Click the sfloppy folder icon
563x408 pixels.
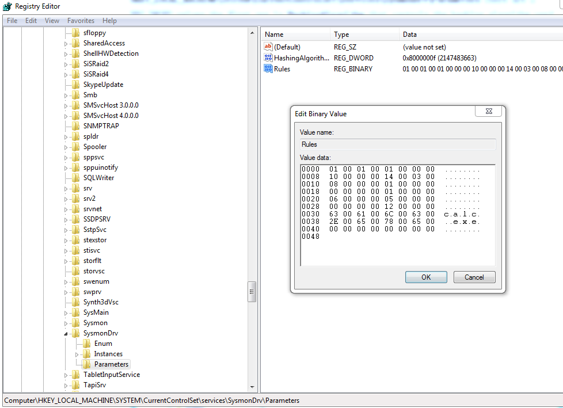76,33
